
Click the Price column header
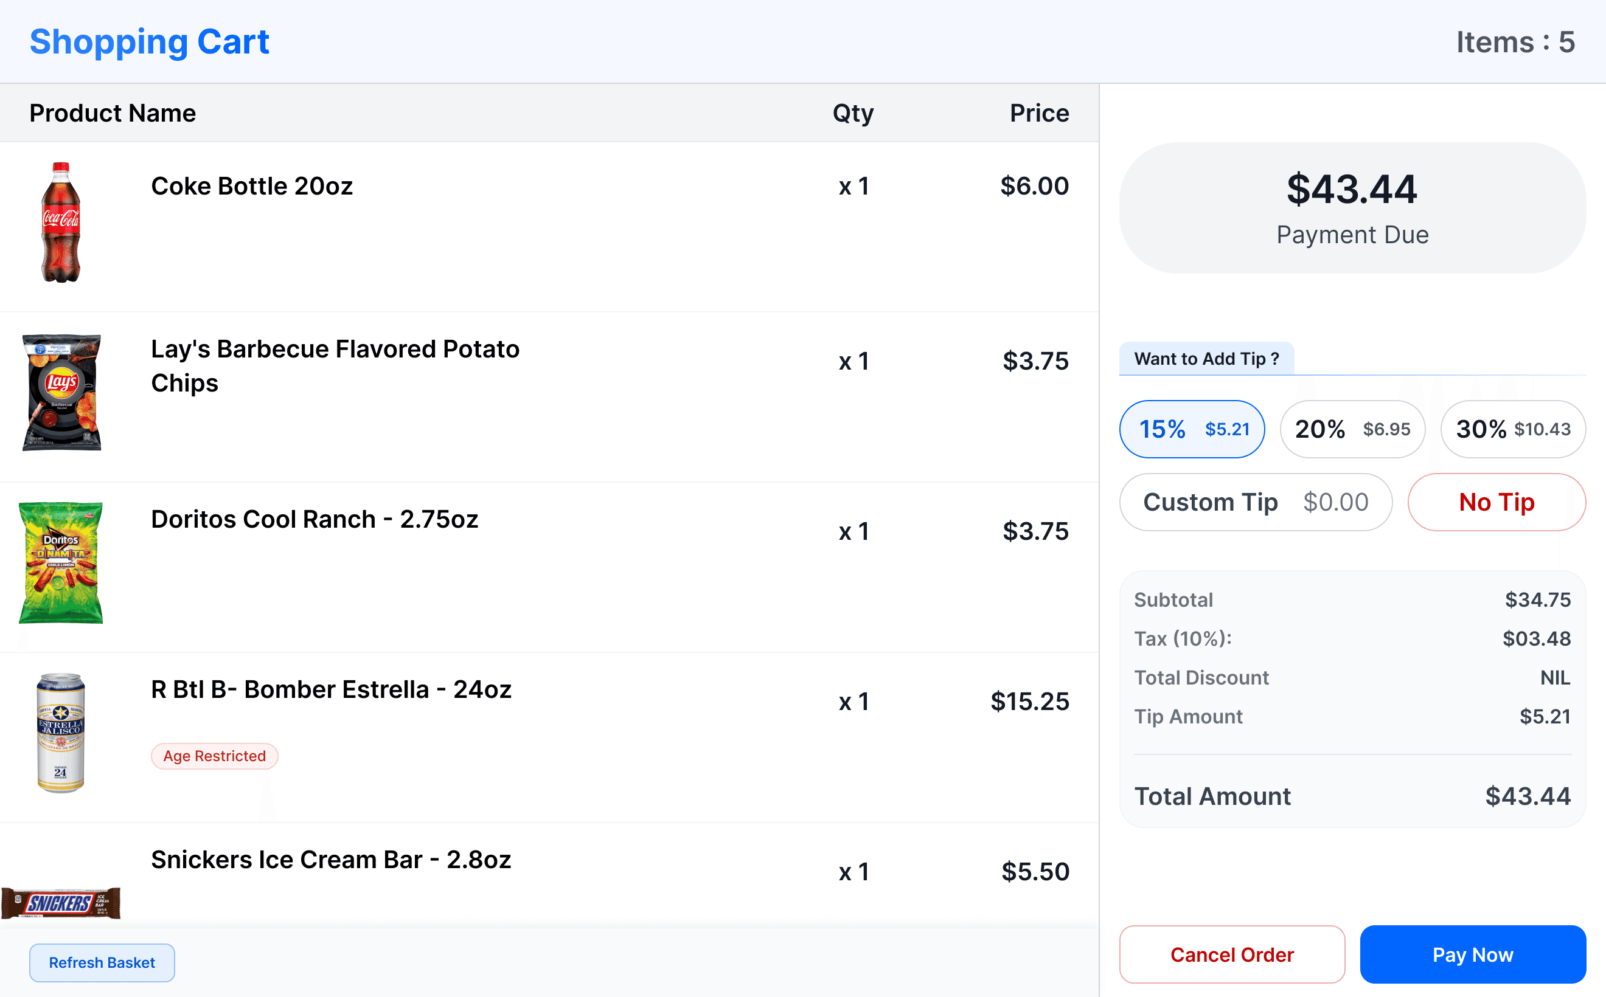pos(1038,112)
